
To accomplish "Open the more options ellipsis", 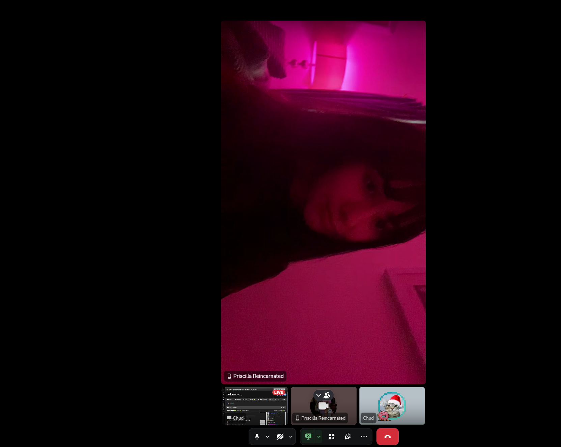I will pos(364,437).
